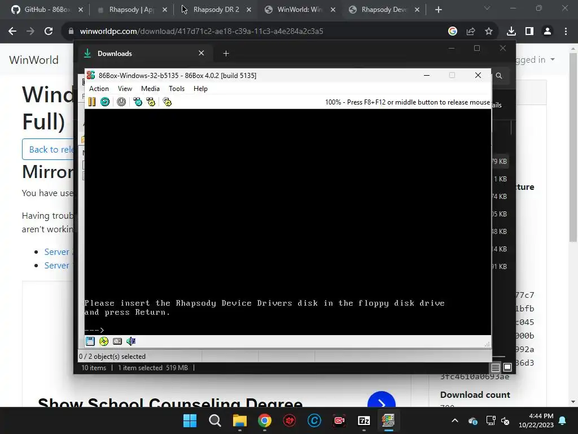Click the Downloads tab in File Explorer

point(144,54)
